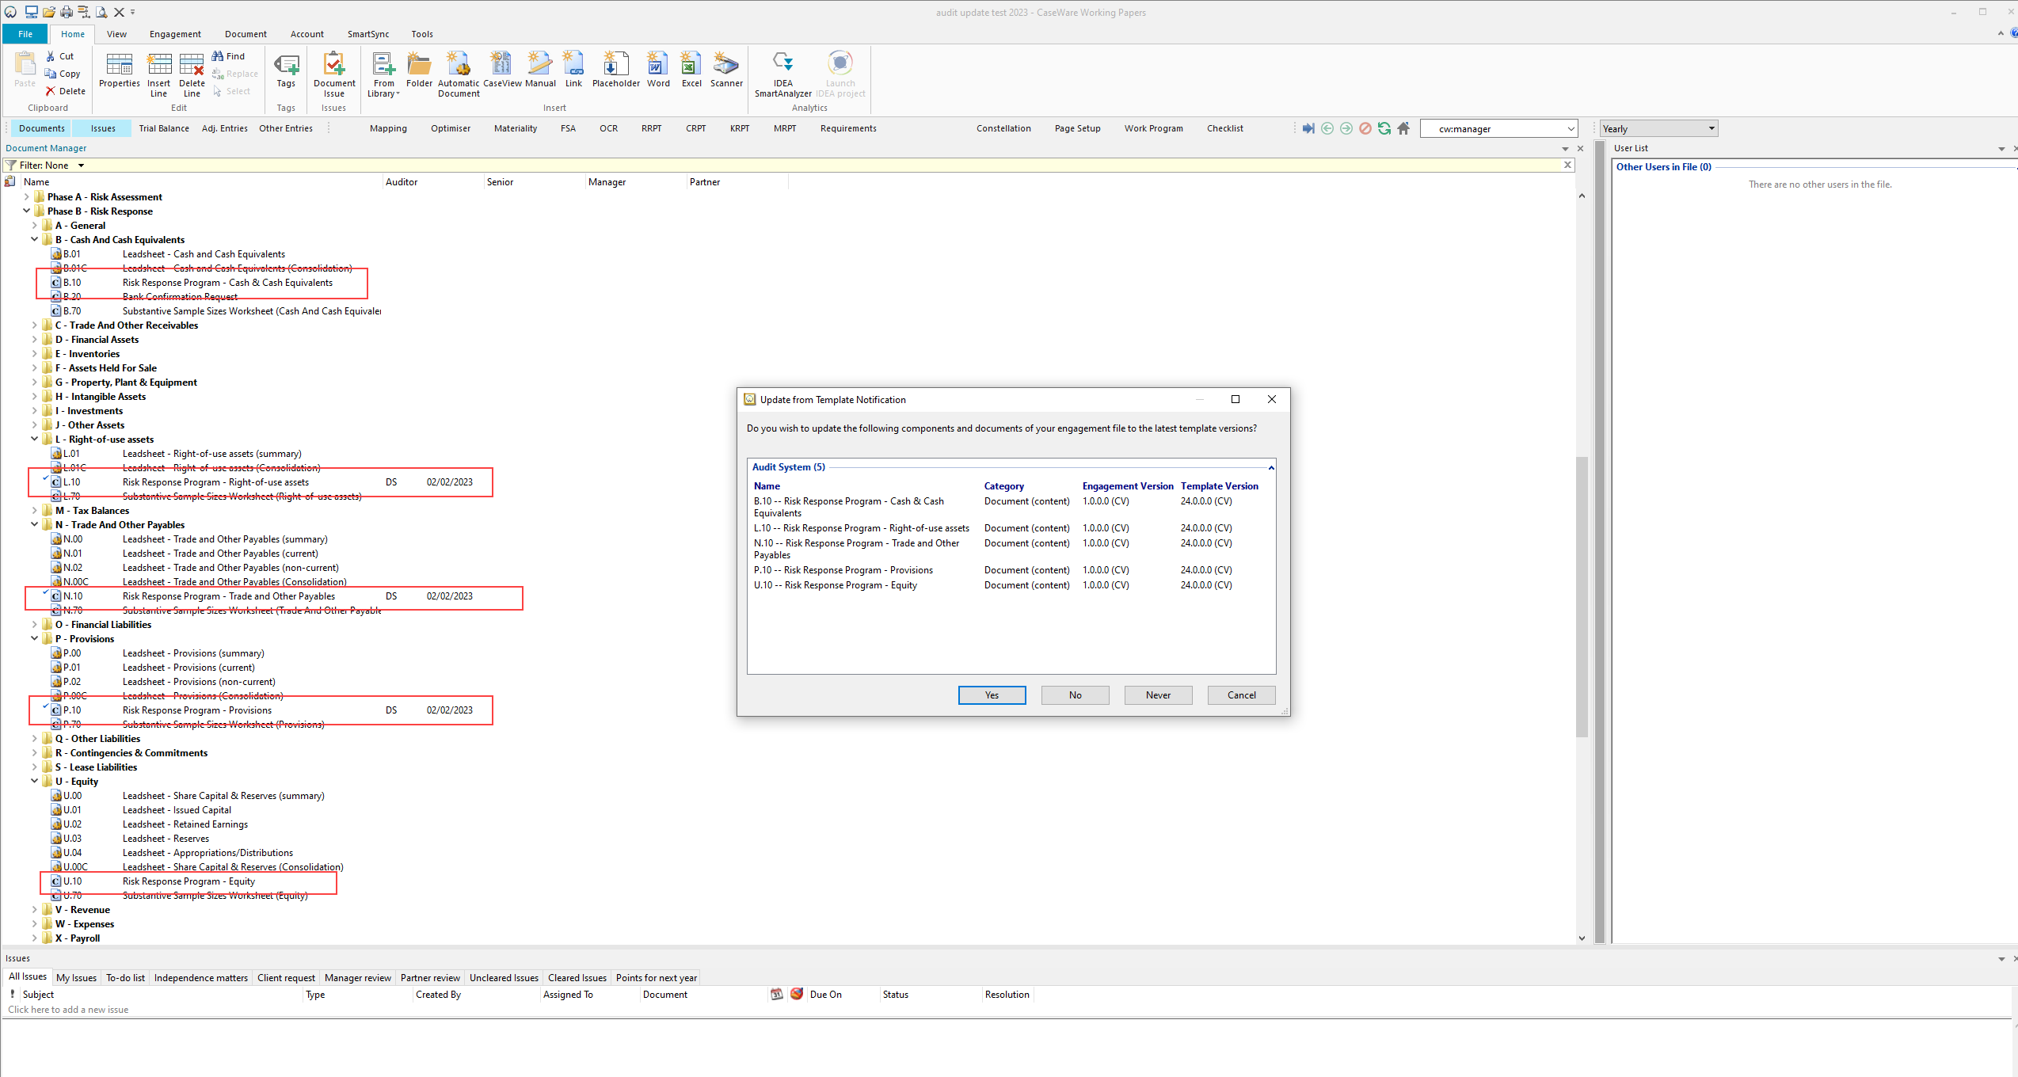Click 'Click here to add a new issue'

click(x=68, y=1010)
